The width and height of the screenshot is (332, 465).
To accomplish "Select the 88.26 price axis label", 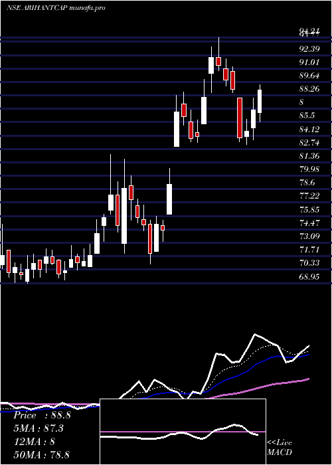I will click(x=309, y=89).
